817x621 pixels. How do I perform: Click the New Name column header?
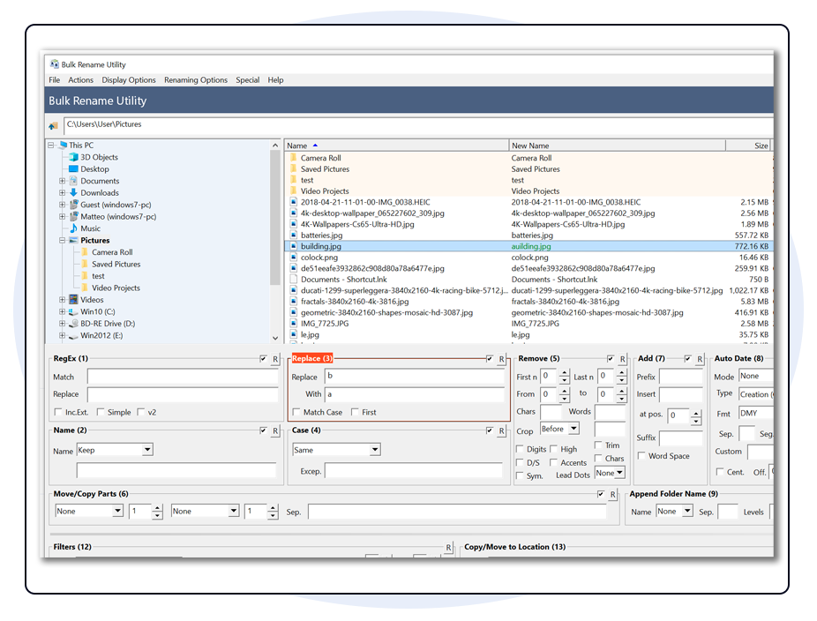(618, 146)
